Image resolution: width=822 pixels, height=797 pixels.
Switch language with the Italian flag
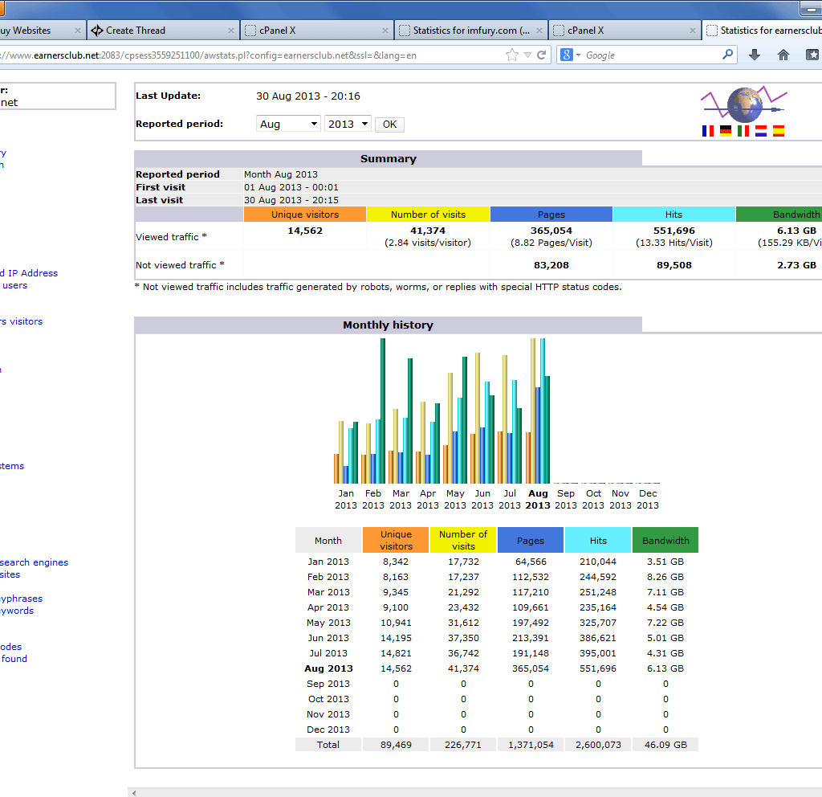(743, 131)
